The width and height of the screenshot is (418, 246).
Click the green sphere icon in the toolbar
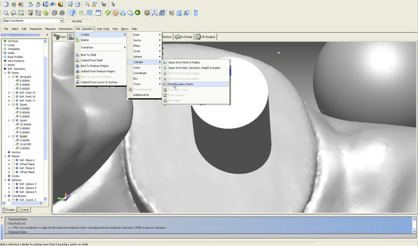pos(137,12)
